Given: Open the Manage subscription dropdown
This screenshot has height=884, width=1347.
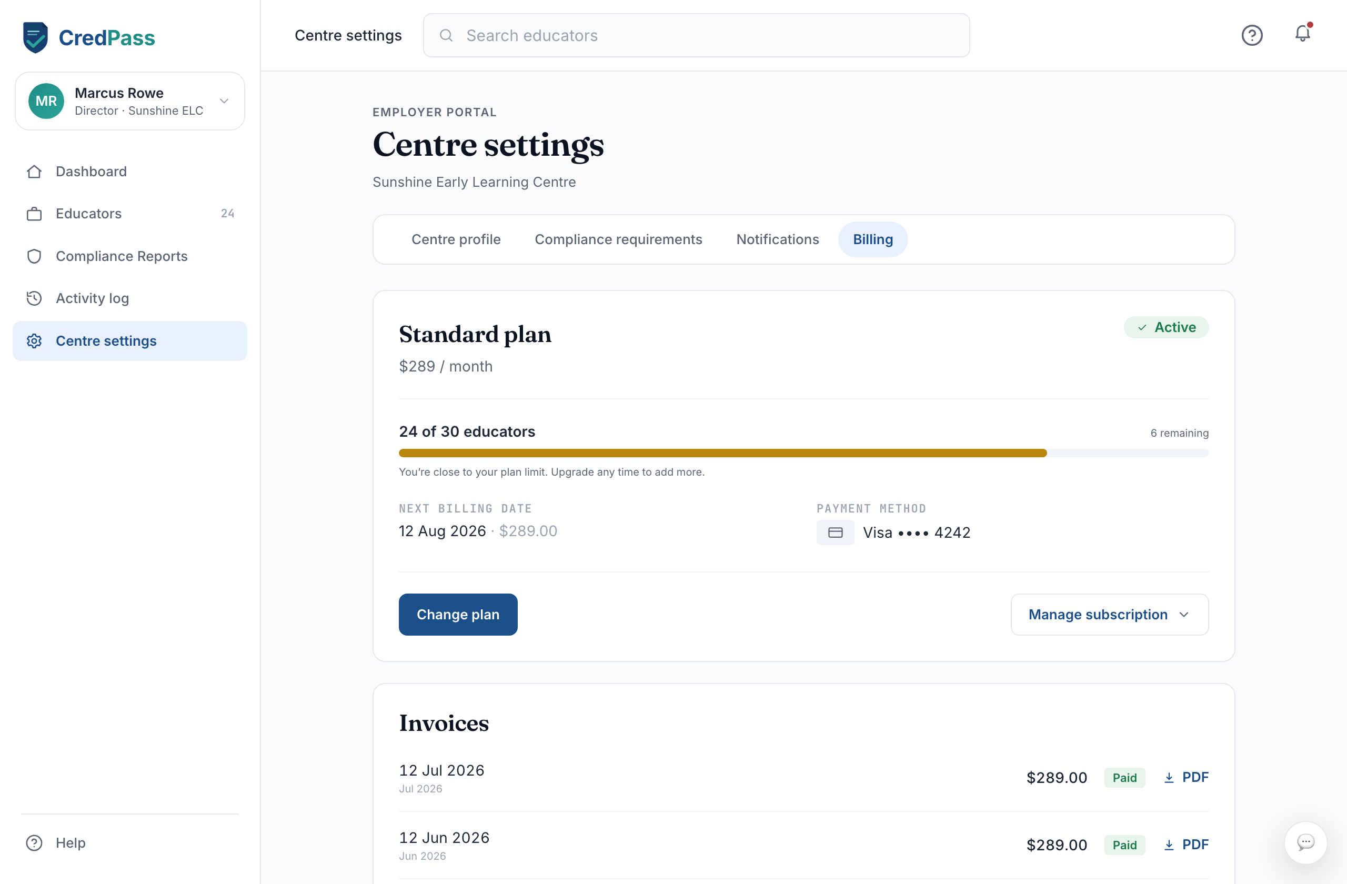Looking at the screenshot, I should point(1109,614).
